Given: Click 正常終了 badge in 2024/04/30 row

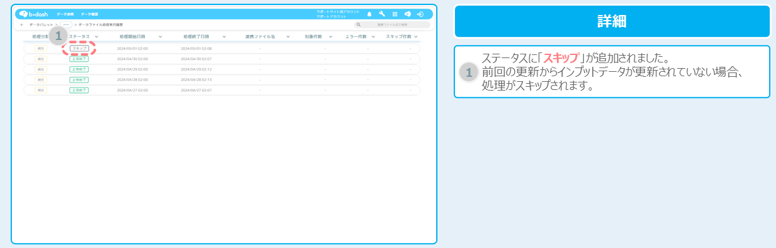Looking at the screenshot, I should (x=79, y=59).
